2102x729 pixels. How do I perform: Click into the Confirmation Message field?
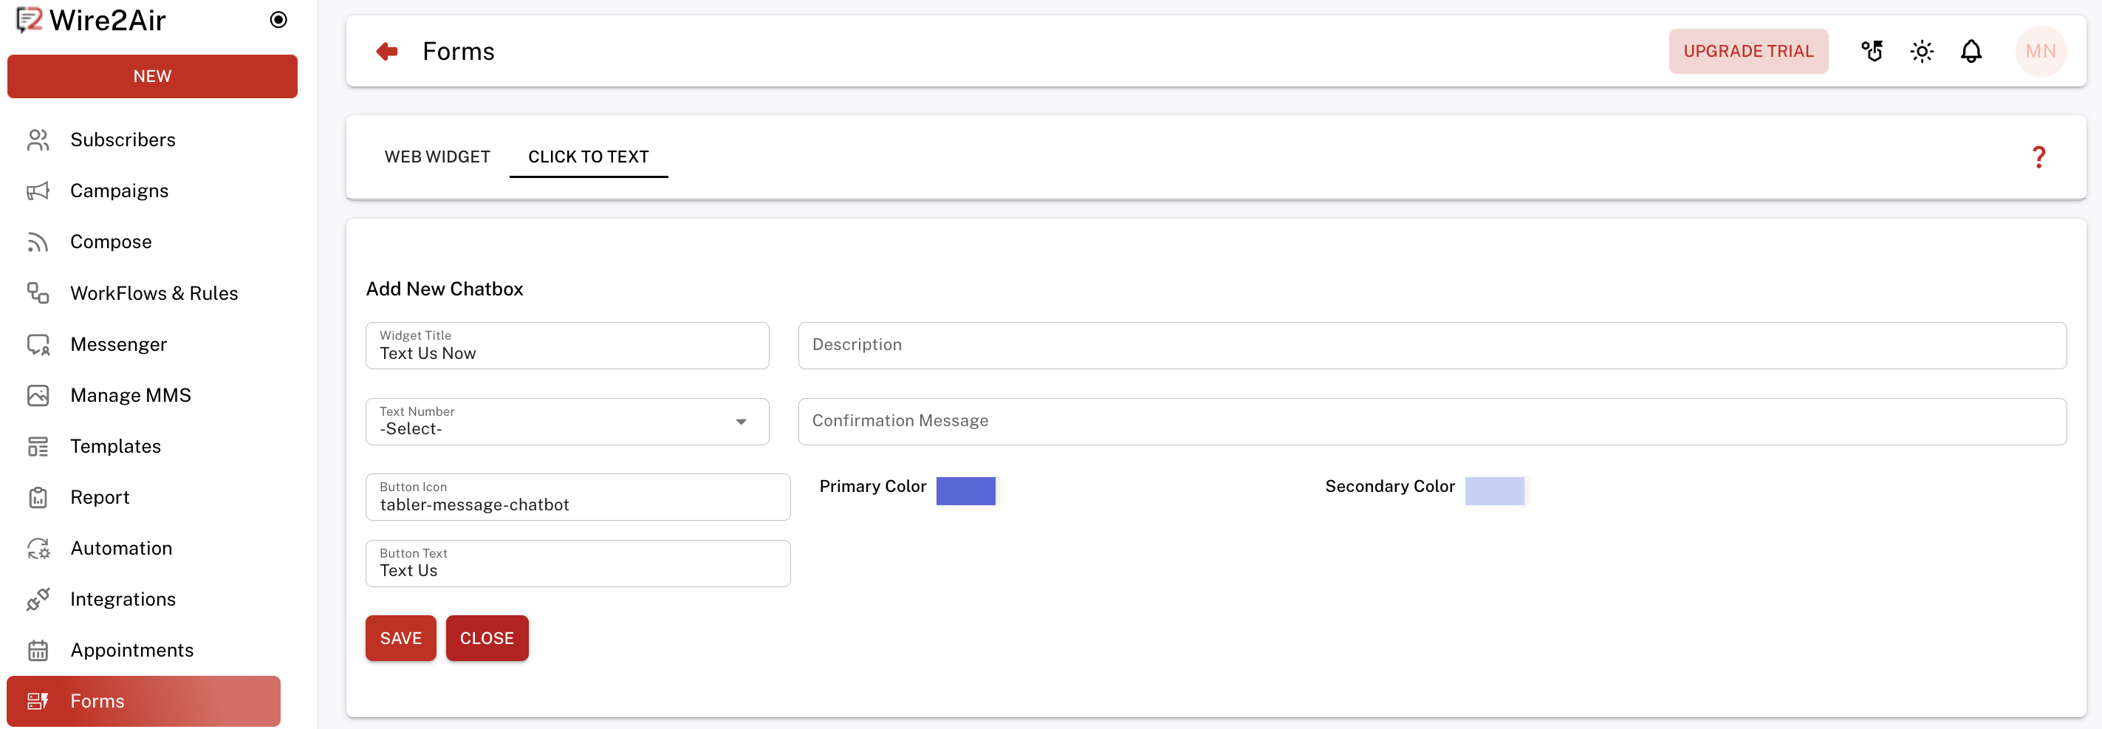(x=1431, y=421)
